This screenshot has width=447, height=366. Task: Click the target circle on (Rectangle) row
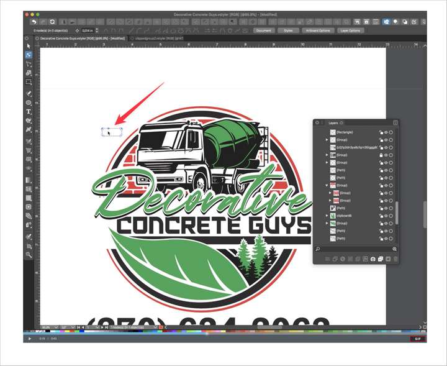coord(391,132)
